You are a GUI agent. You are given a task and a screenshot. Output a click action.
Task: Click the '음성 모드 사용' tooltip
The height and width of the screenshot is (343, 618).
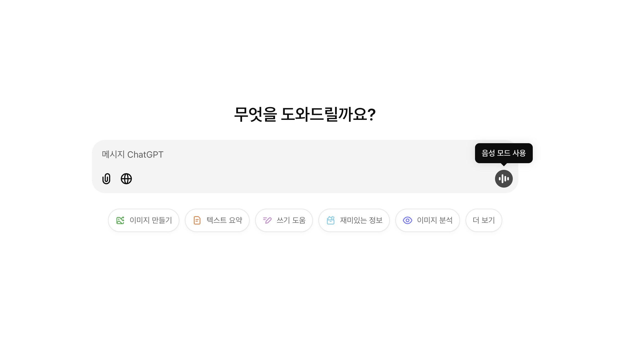(504, 153)
